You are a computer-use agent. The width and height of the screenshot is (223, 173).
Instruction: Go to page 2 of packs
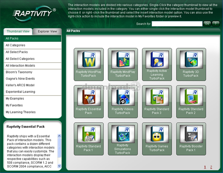211,167
